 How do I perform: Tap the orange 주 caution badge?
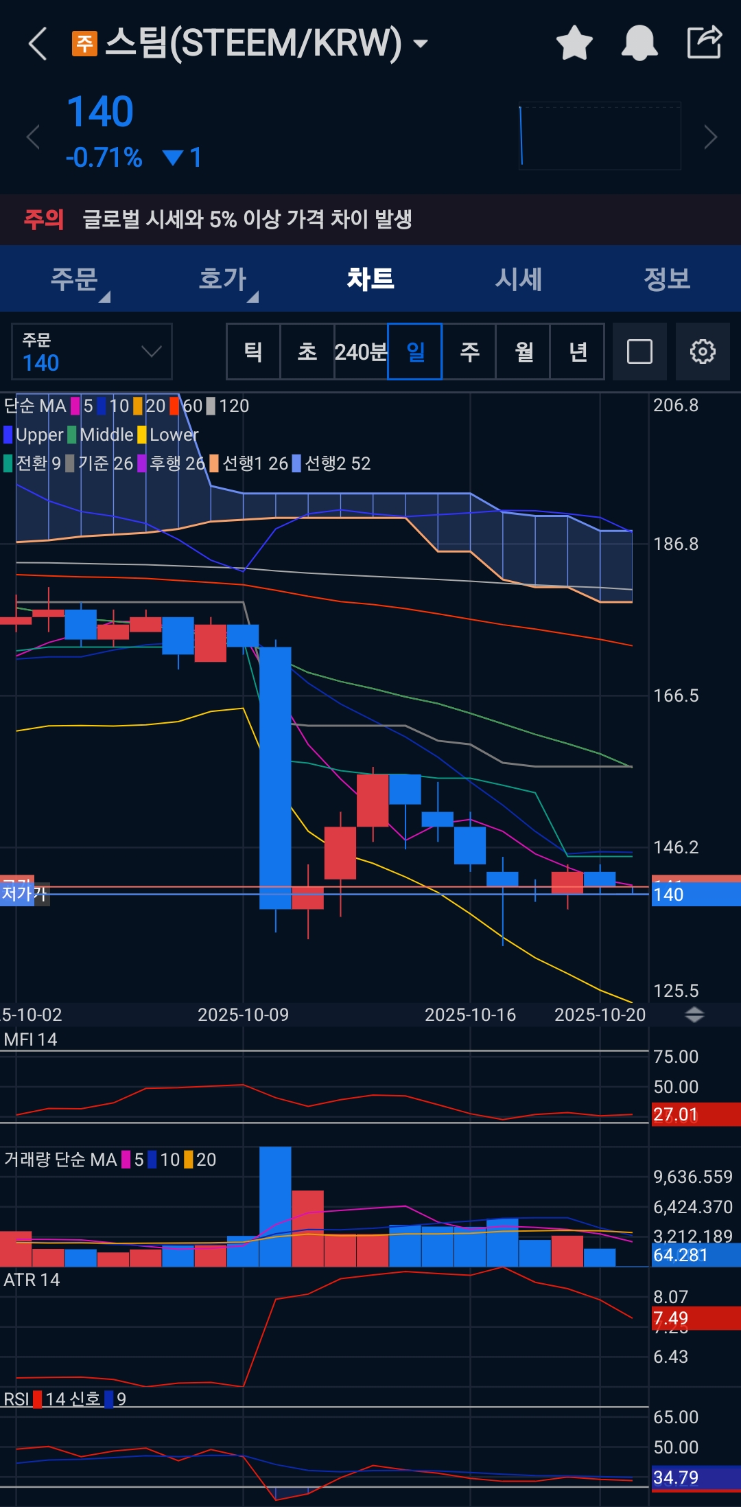point(84,44)
